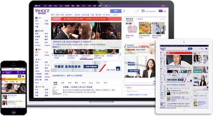Screen dimensions: 213x116
Task: Click the AXA logo in the banner ad
Action: point(118,69)
